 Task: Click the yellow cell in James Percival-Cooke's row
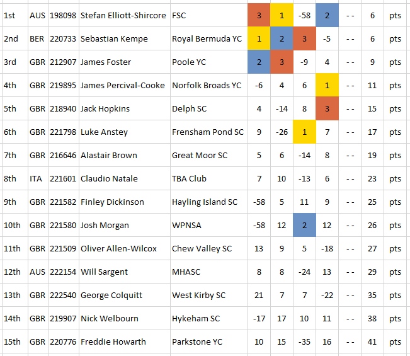click(327, 85)
